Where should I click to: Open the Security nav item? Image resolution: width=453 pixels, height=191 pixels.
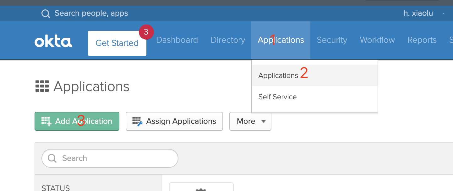pyautogui.click(x=332, y=40)
